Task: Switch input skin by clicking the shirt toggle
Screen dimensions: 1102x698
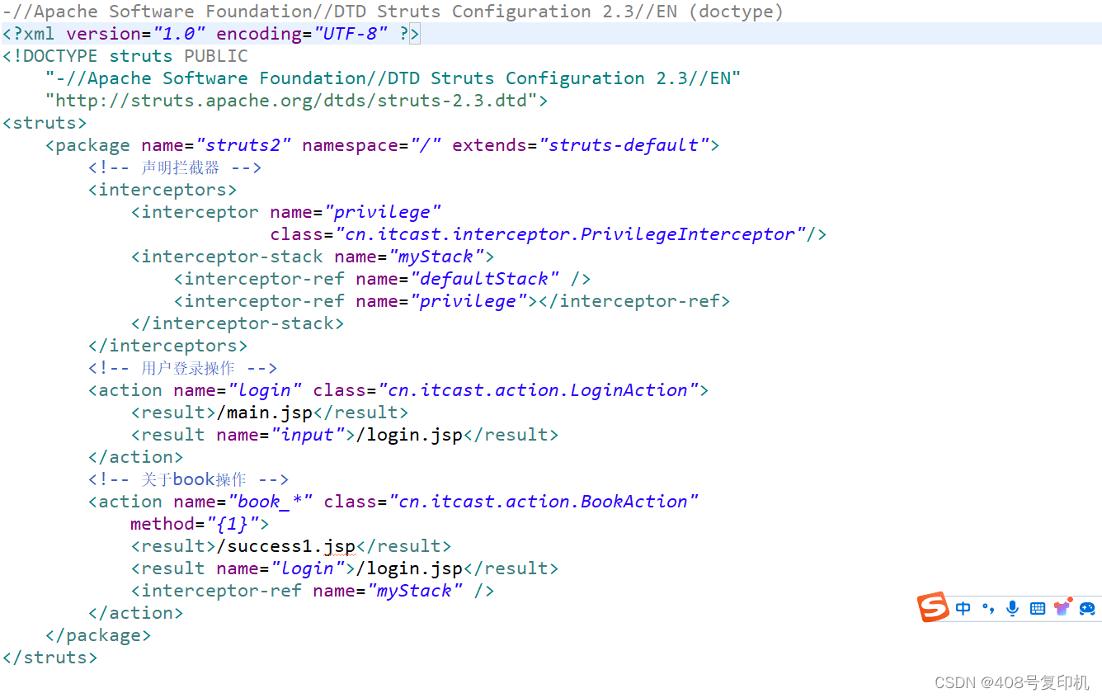Action: [1062, 609]
